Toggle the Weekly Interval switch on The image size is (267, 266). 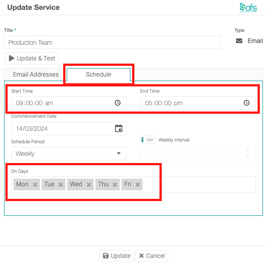[148, 140]
